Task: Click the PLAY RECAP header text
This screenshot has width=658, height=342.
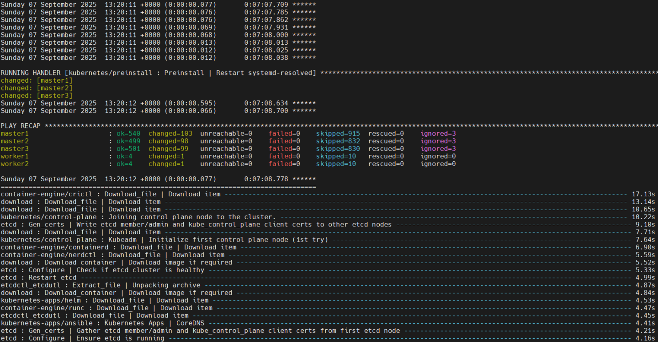Action: click(x=21, y=126)
